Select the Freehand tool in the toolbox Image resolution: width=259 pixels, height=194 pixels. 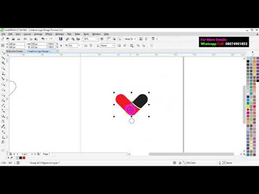click(3, 74)
